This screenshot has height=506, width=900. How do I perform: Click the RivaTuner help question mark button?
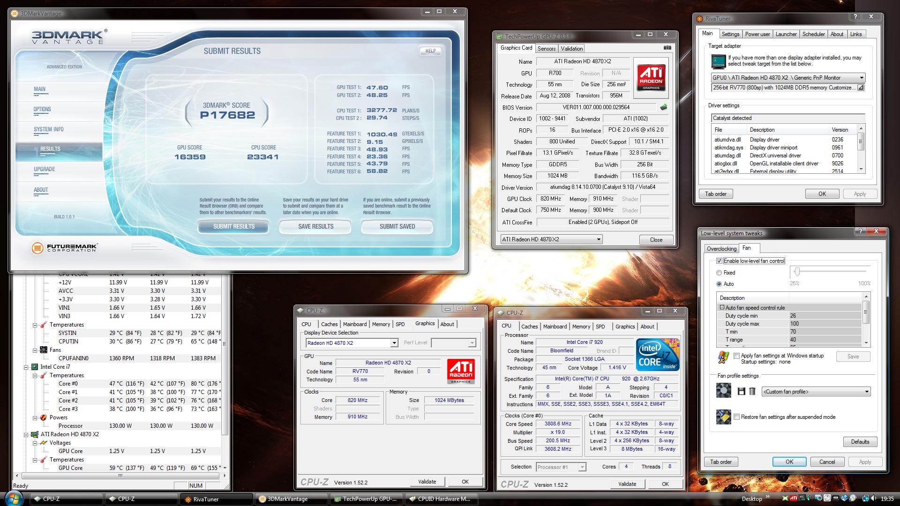tap(855, 16)
